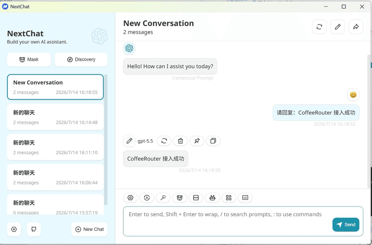The height and width of the screenshot is (245, 372).
Task: Open prompts magic wand icon
Action: pyautogui.click(x=163, y=198)
